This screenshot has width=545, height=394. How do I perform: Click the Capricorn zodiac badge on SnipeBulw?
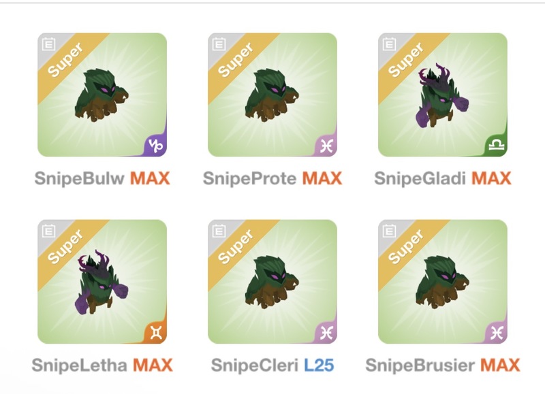pos(156,145)
